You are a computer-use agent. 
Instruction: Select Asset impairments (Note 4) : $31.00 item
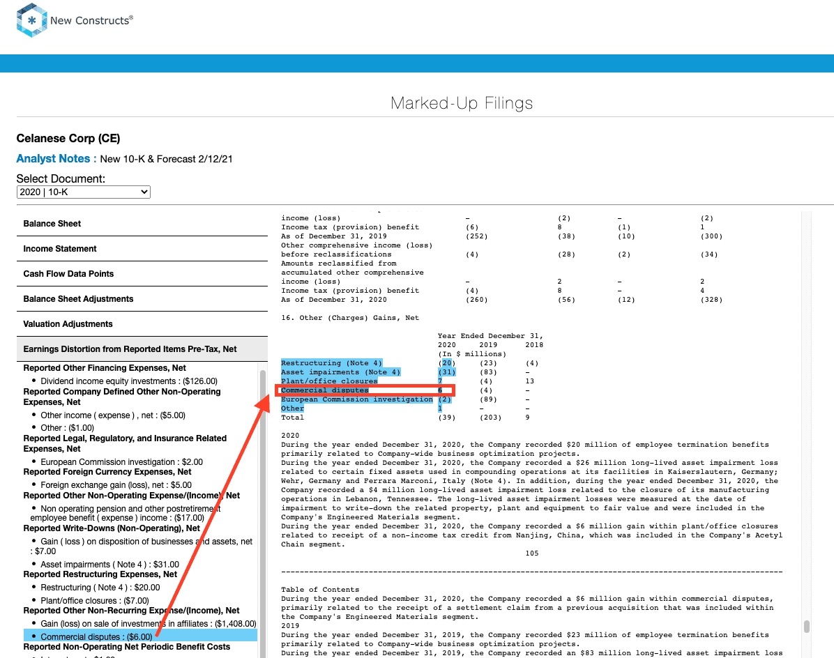pyautogui.click(x=109, y=565)
